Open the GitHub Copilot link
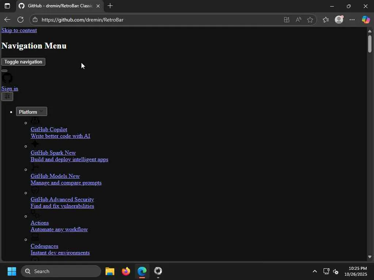This screenshot has height=280, width=374. [49, 129]
